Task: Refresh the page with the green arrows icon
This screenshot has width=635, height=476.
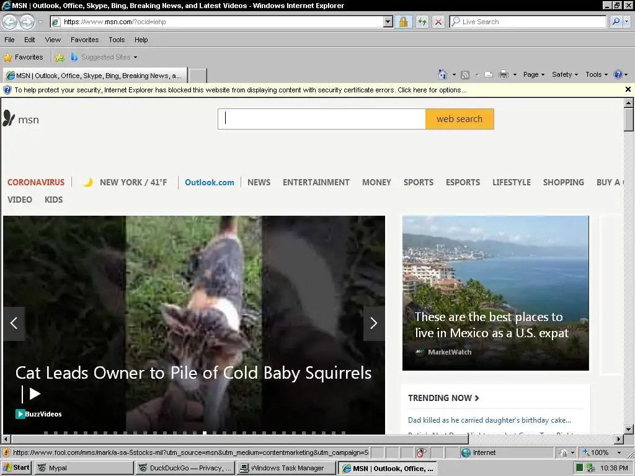Action: coord(422,22)
